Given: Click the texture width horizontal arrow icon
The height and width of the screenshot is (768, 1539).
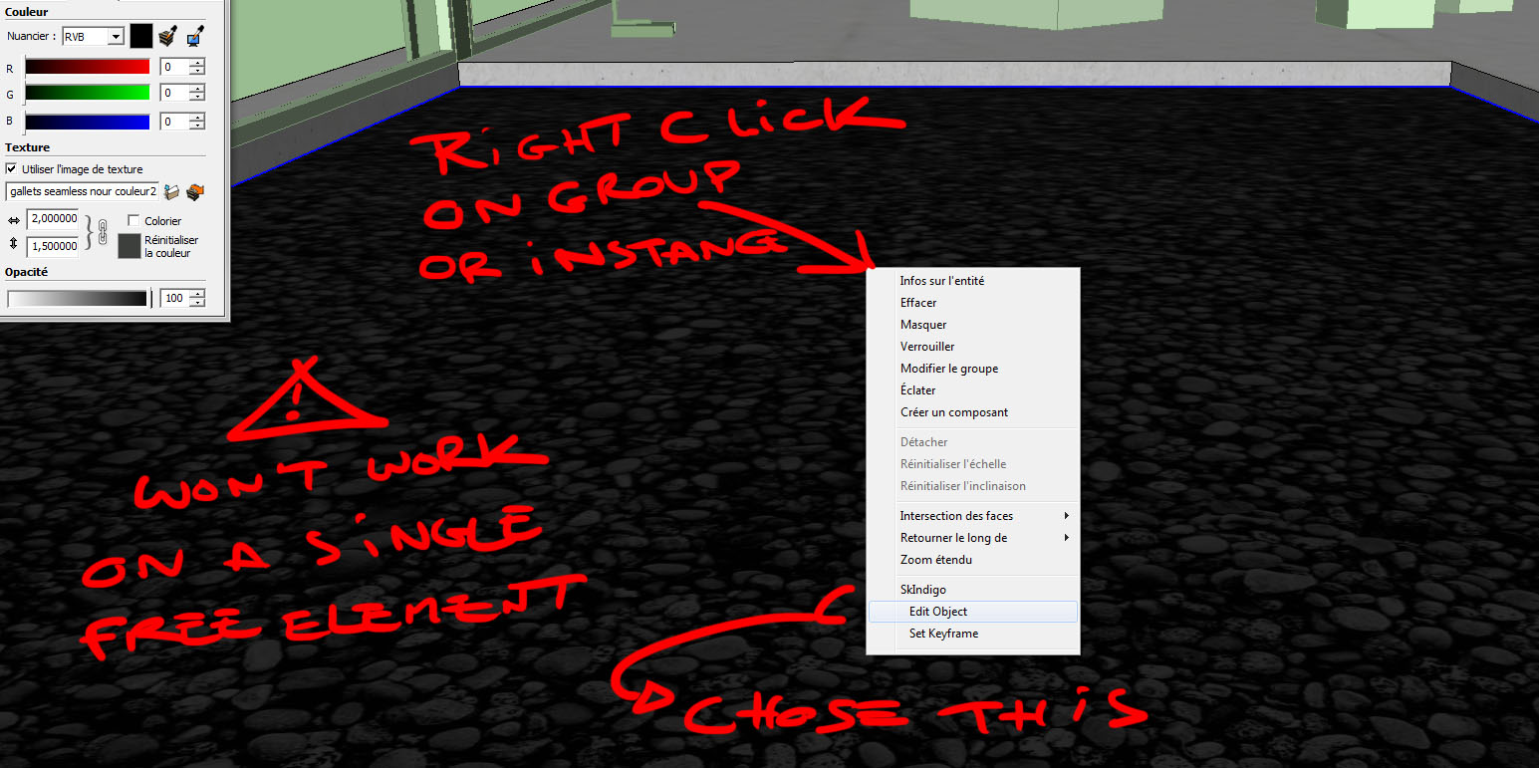Looking at the screenshot, I should pos(13,220).
